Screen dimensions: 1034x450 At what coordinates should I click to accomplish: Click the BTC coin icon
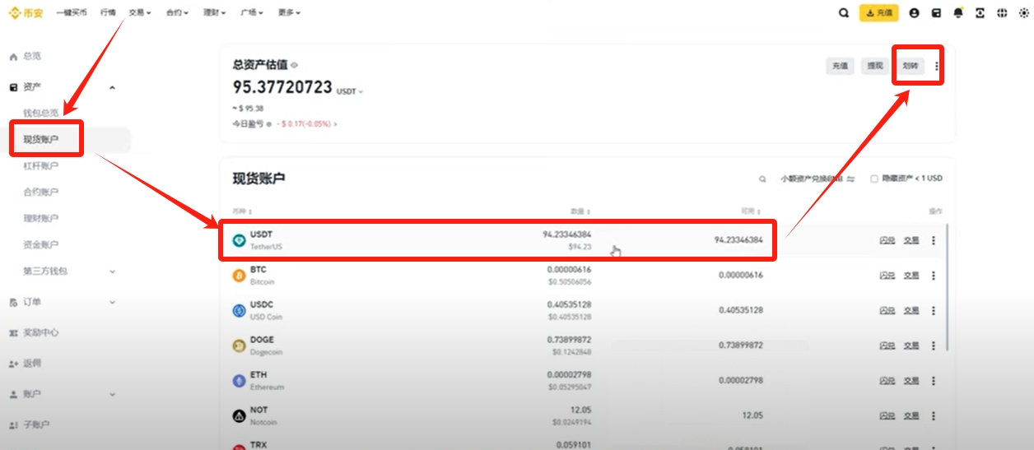coord(239,276)
